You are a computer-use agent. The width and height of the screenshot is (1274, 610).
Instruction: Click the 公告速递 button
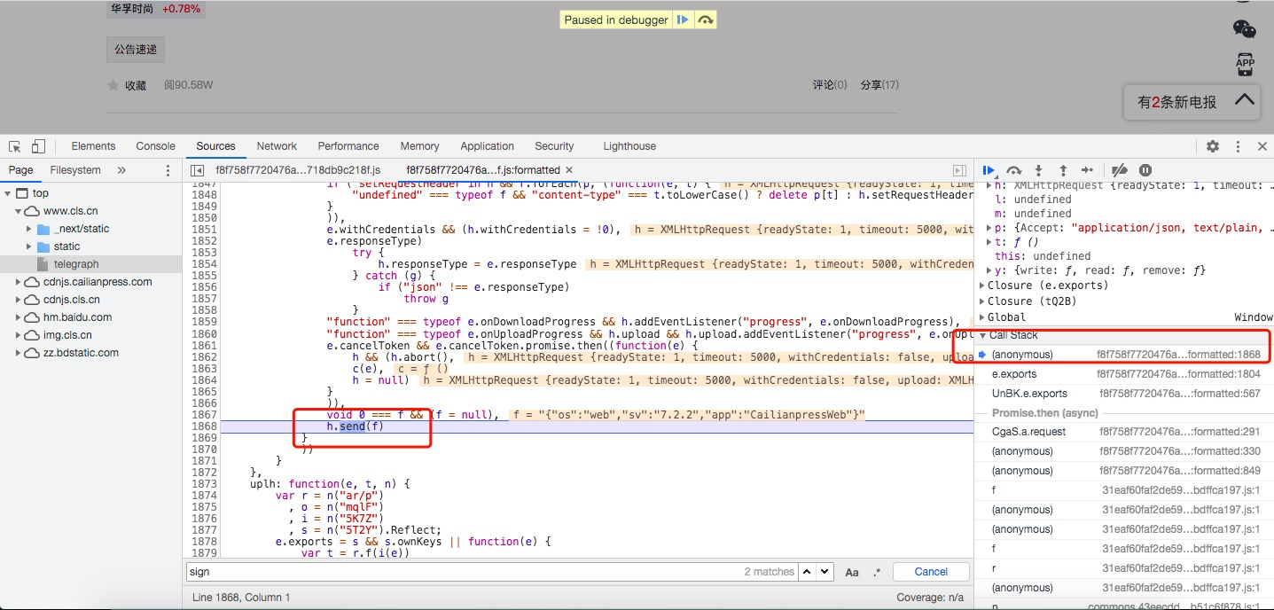click(x=136, y=50)
